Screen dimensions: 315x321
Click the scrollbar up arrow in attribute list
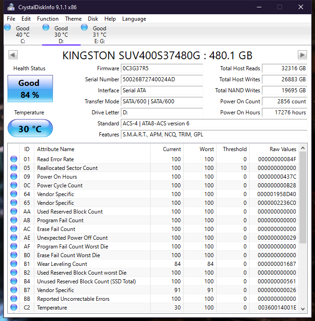[303, 148]
